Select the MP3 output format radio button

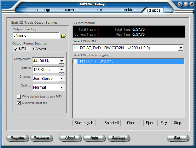point(16,49)
